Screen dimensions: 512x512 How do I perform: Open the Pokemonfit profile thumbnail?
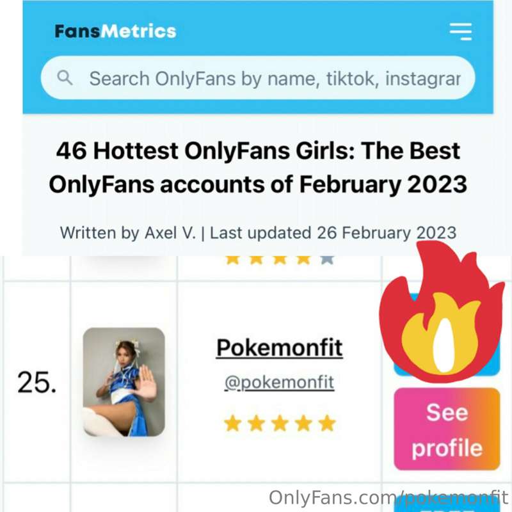124,382
